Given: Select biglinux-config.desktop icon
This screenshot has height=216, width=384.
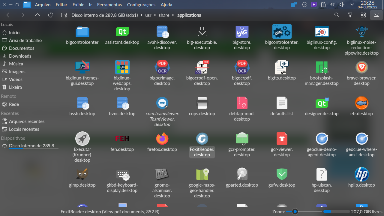Looking at the screenshot, I should tap(322, 31).
